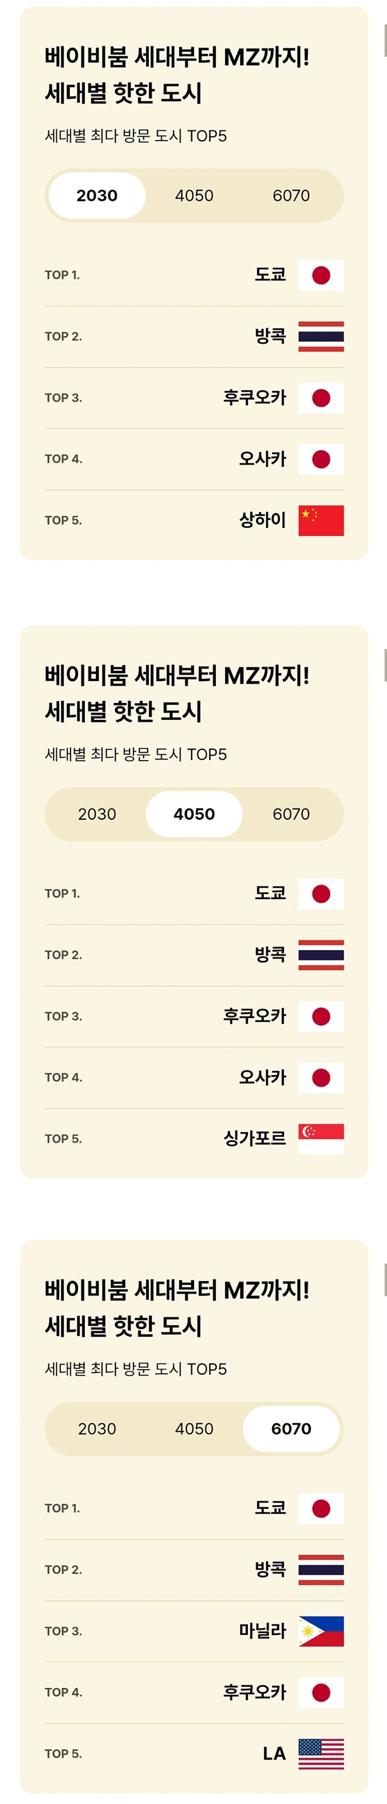Click 후쿠오카 listed under 마닐라

(x=255, y=1692)
